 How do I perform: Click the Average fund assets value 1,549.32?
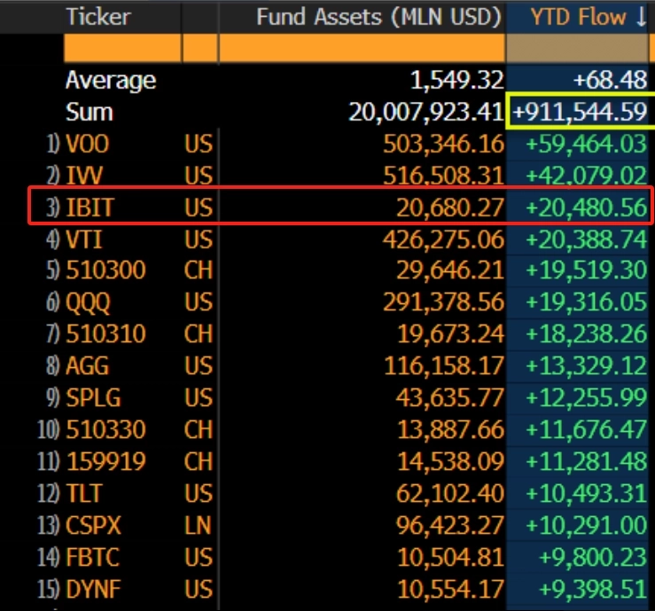point(456,81)
